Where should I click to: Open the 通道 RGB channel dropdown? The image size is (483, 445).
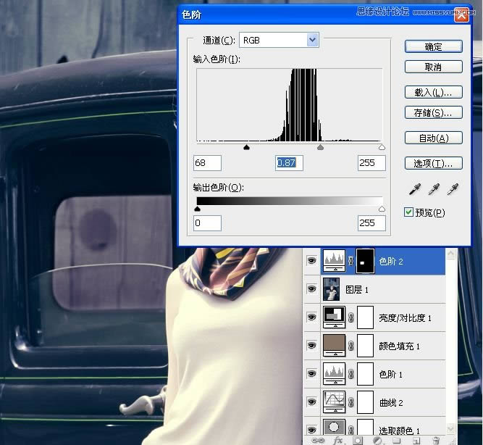[x=312, y=40]
